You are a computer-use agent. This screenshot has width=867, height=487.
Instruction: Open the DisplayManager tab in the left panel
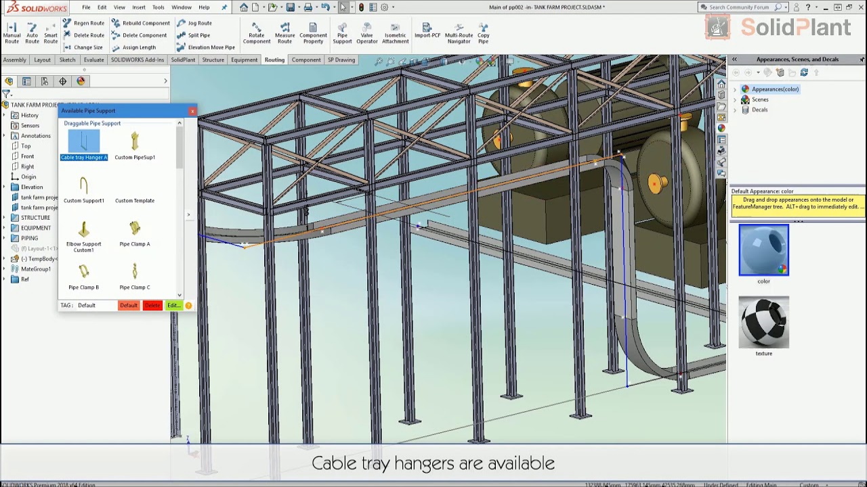(81, 81)
